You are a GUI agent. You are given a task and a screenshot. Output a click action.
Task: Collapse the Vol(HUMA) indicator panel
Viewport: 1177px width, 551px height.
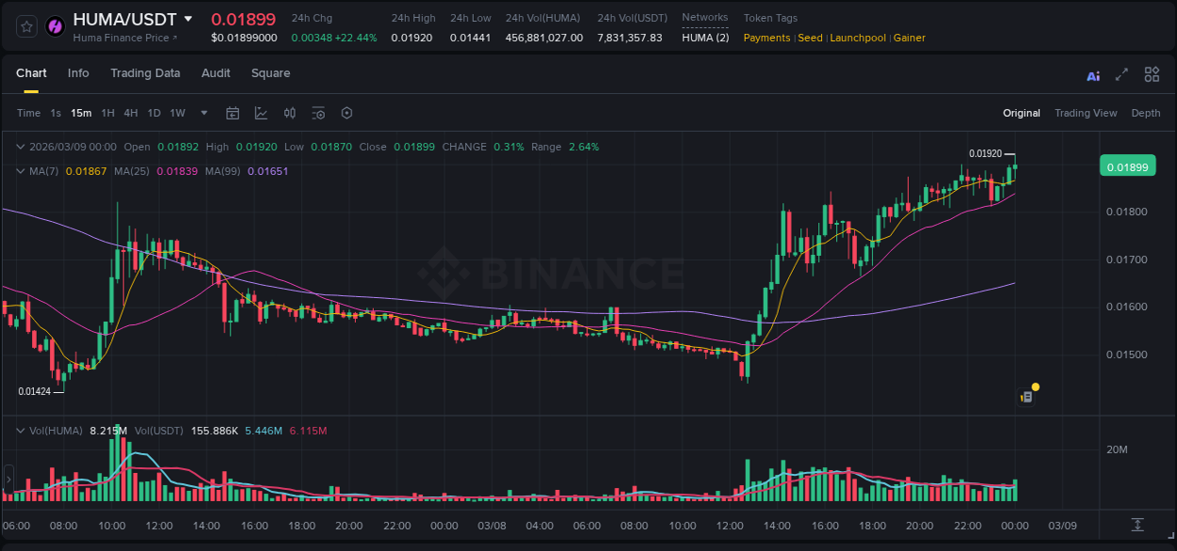pyautogui.click(x=21, y=430)
